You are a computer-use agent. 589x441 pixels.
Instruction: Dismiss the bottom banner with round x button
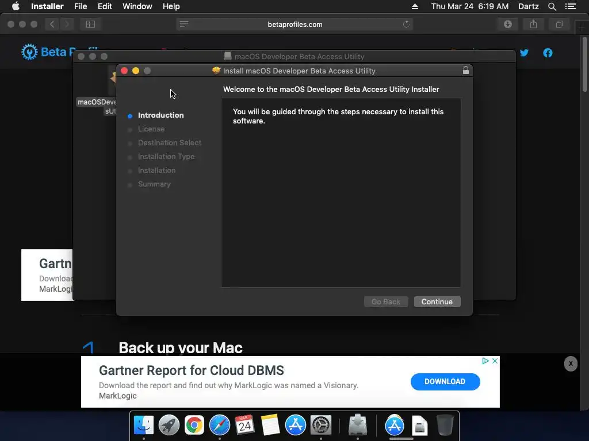click(x=571, y=363)
